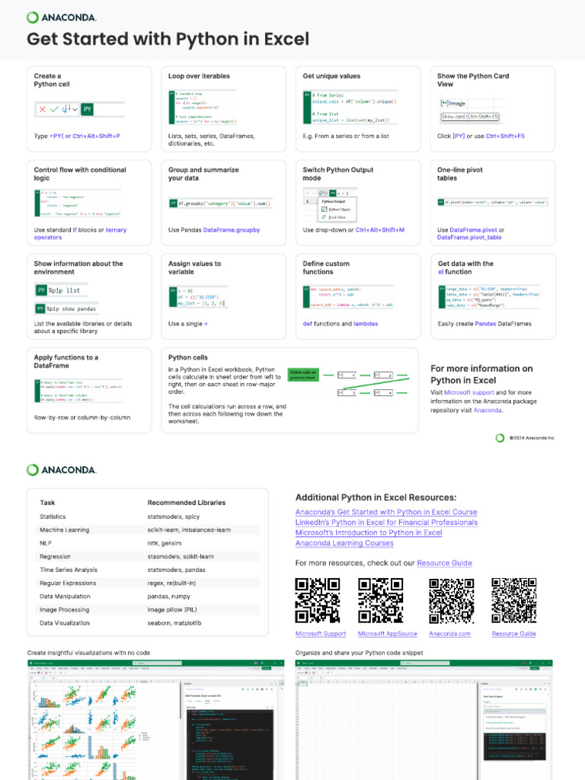
Task: Click 'Ctrl+Alt+Shift+M' shortcut in Switch Python Output mode
Action: click(380, 230)
